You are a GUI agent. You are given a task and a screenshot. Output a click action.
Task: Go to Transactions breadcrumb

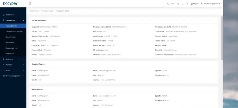click(x=33, y=11)
